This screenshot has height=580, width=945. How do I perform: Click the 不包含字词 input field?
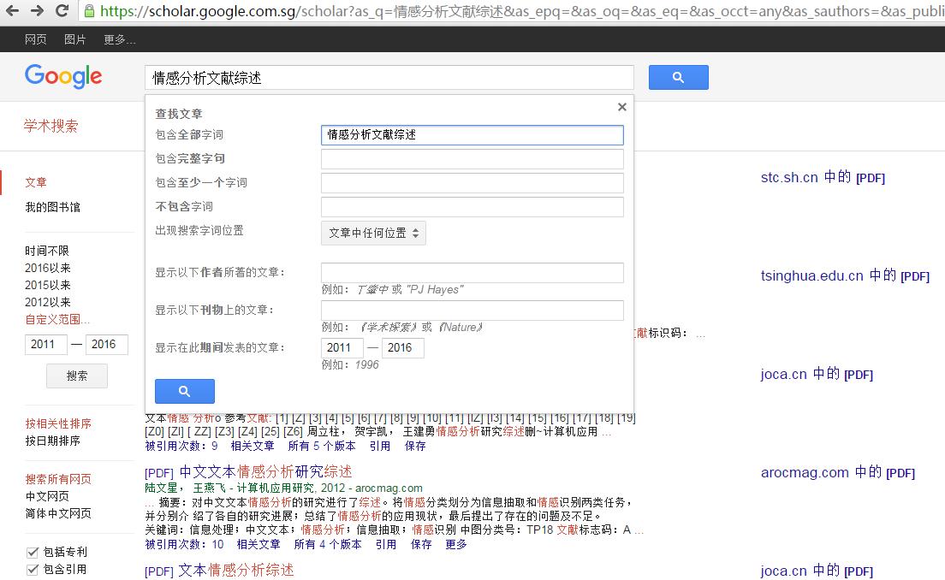click(x=472, y=206)
